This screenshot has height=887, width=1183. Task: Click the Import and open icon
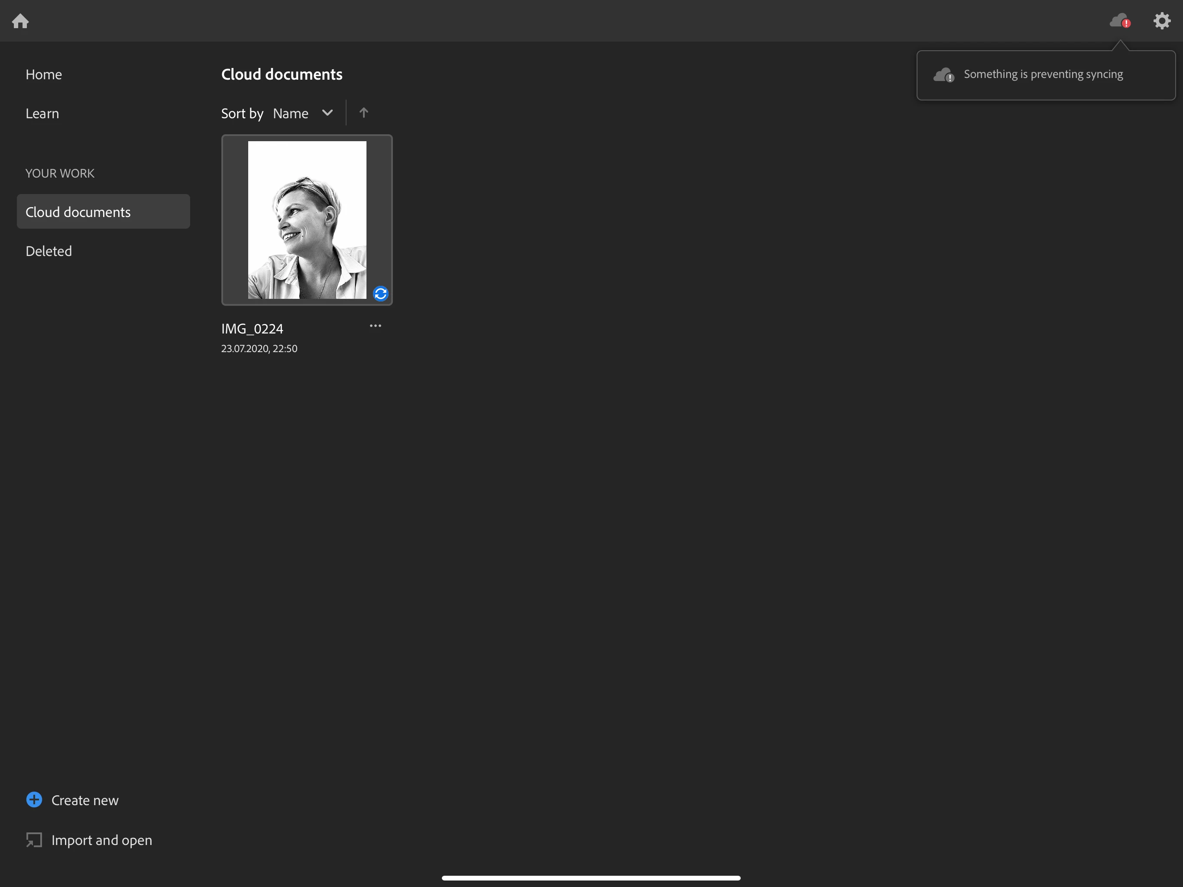(34, 840)
